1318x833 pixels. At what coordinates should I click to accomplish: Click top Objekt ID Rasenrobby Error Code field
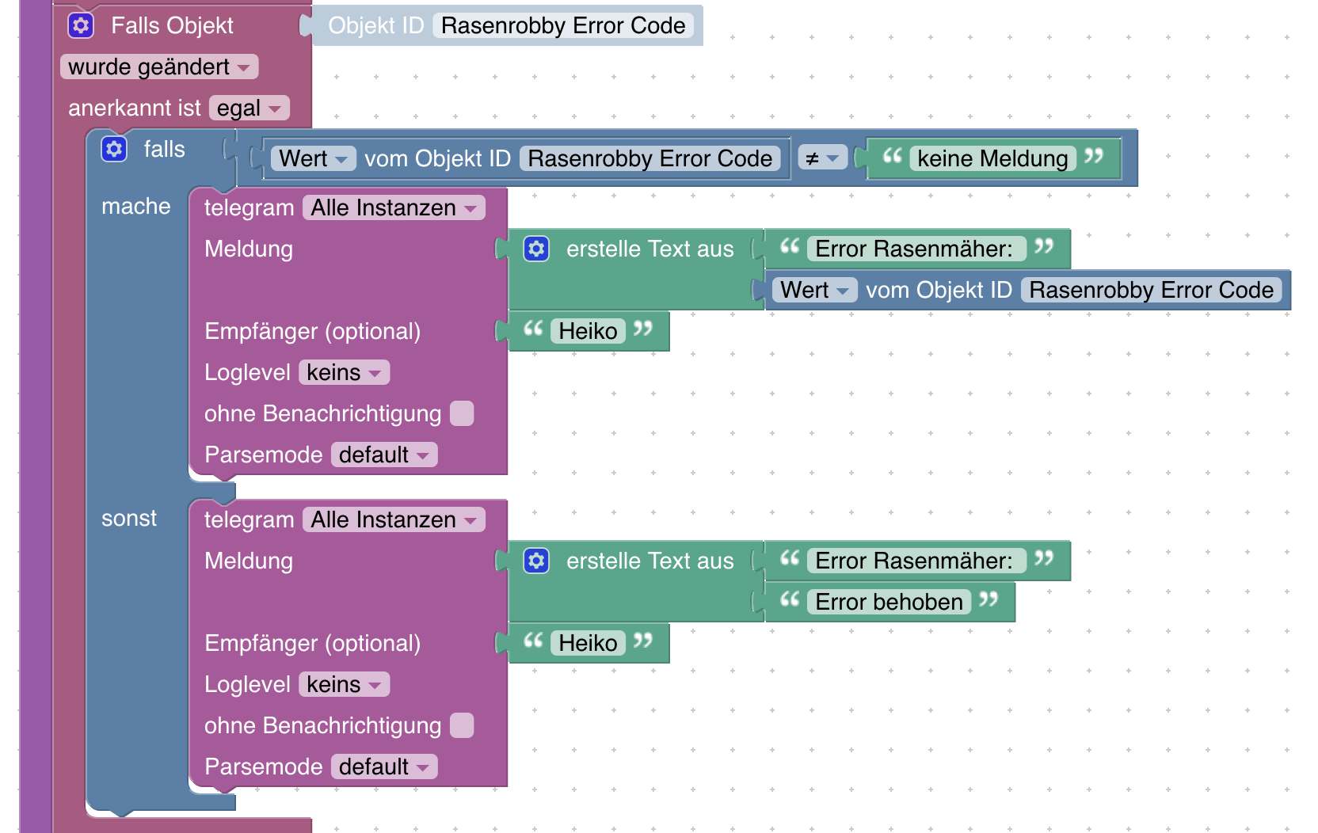562,25
